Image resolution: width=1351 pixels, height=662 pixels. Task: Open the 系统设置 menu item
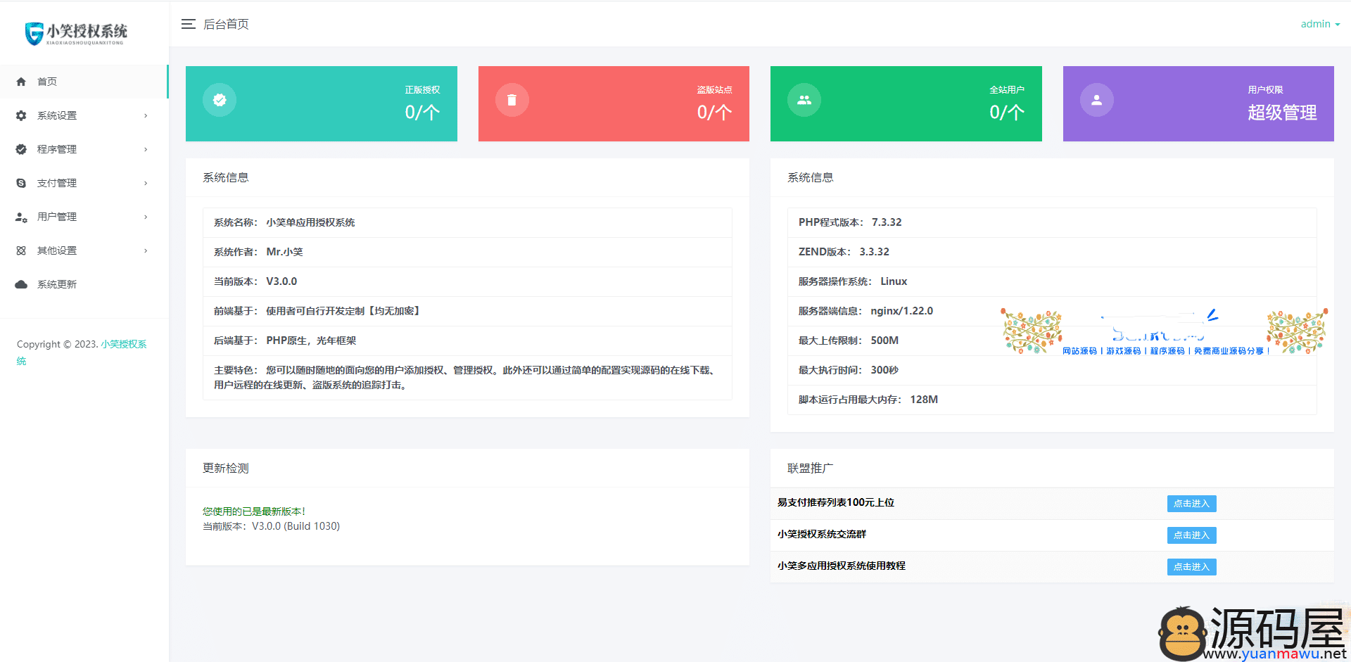[84, 115]
